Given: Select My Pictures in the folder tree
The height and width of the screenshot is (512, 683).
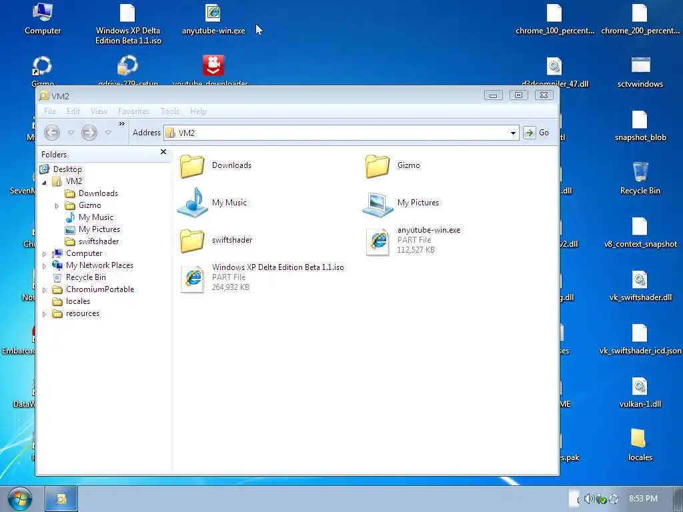Looking at the screenshot, I should [99, 229].
